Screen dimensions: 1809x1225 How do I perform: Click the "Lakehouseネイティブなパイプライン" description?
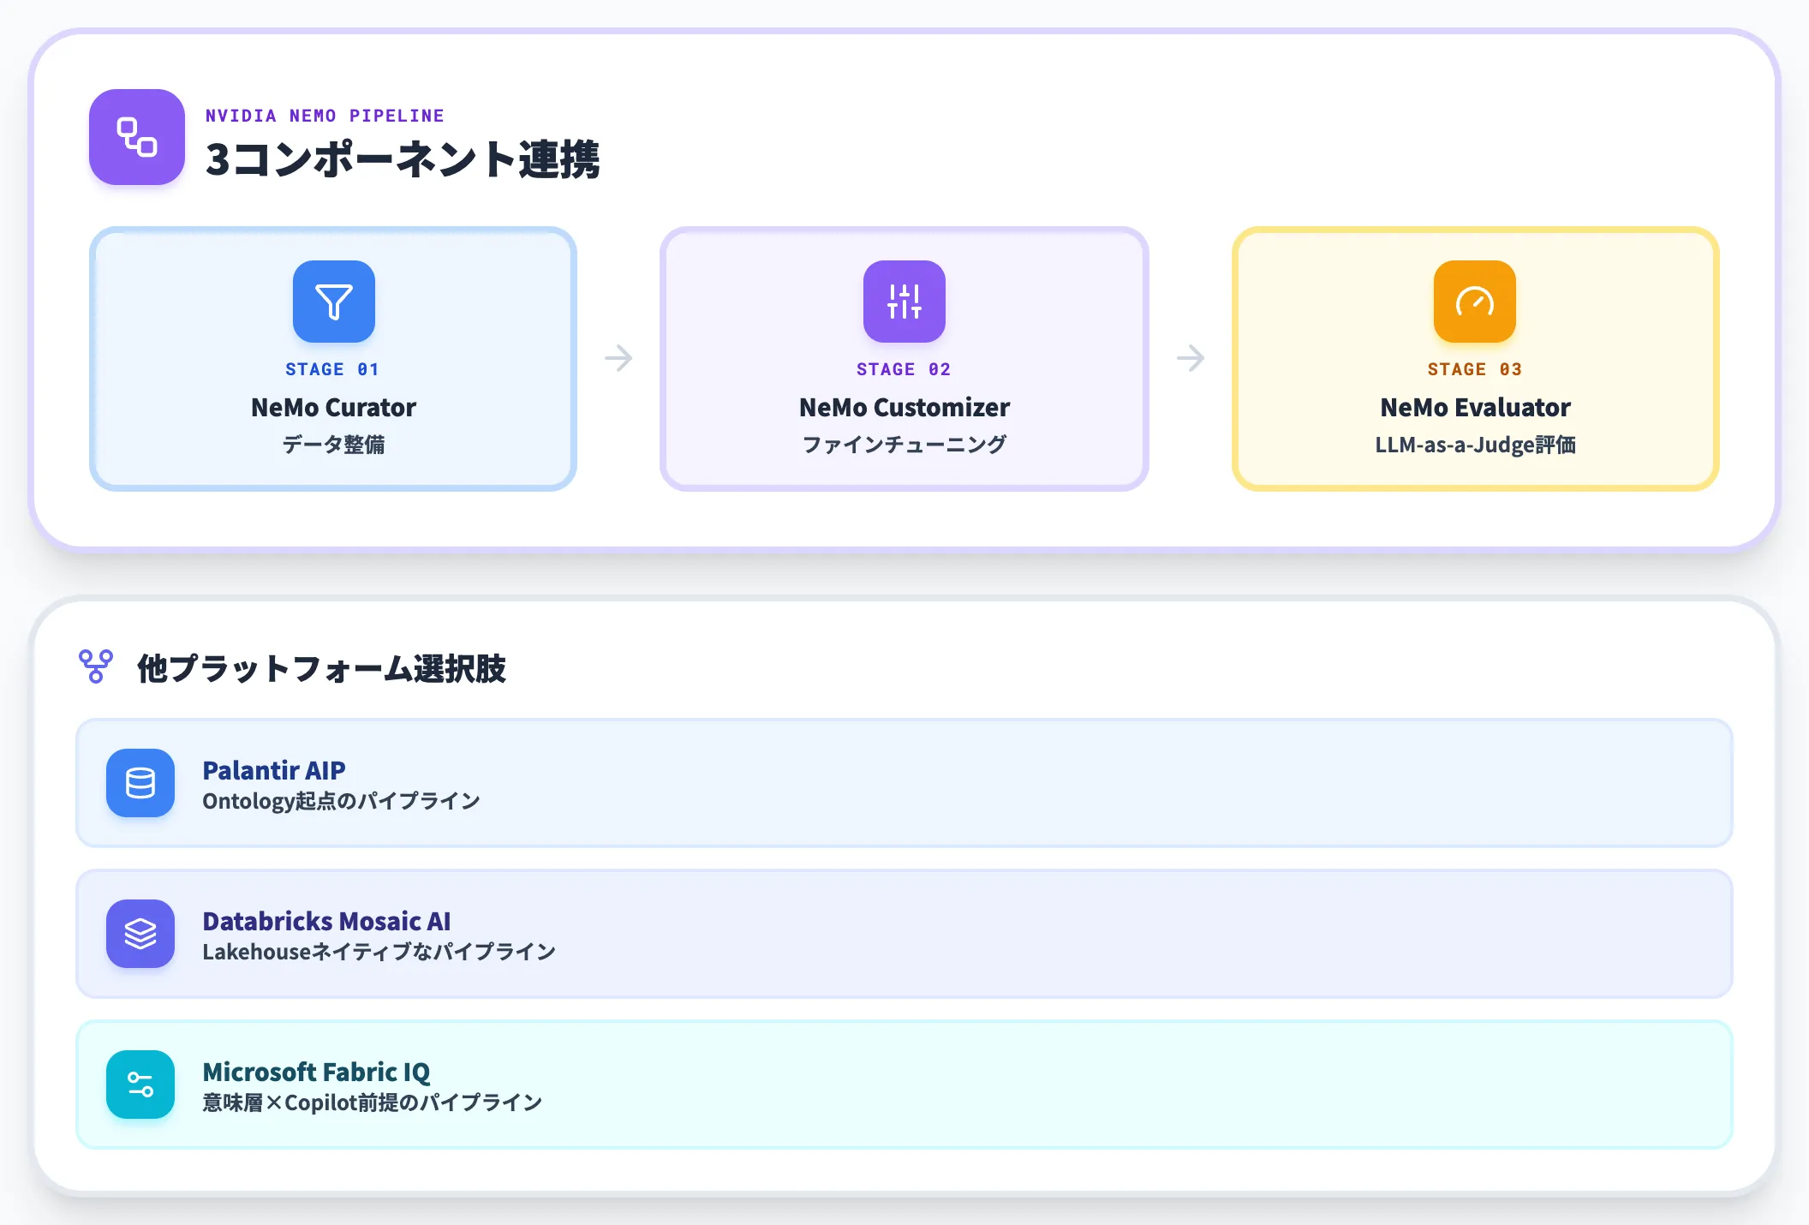[379, 952]
